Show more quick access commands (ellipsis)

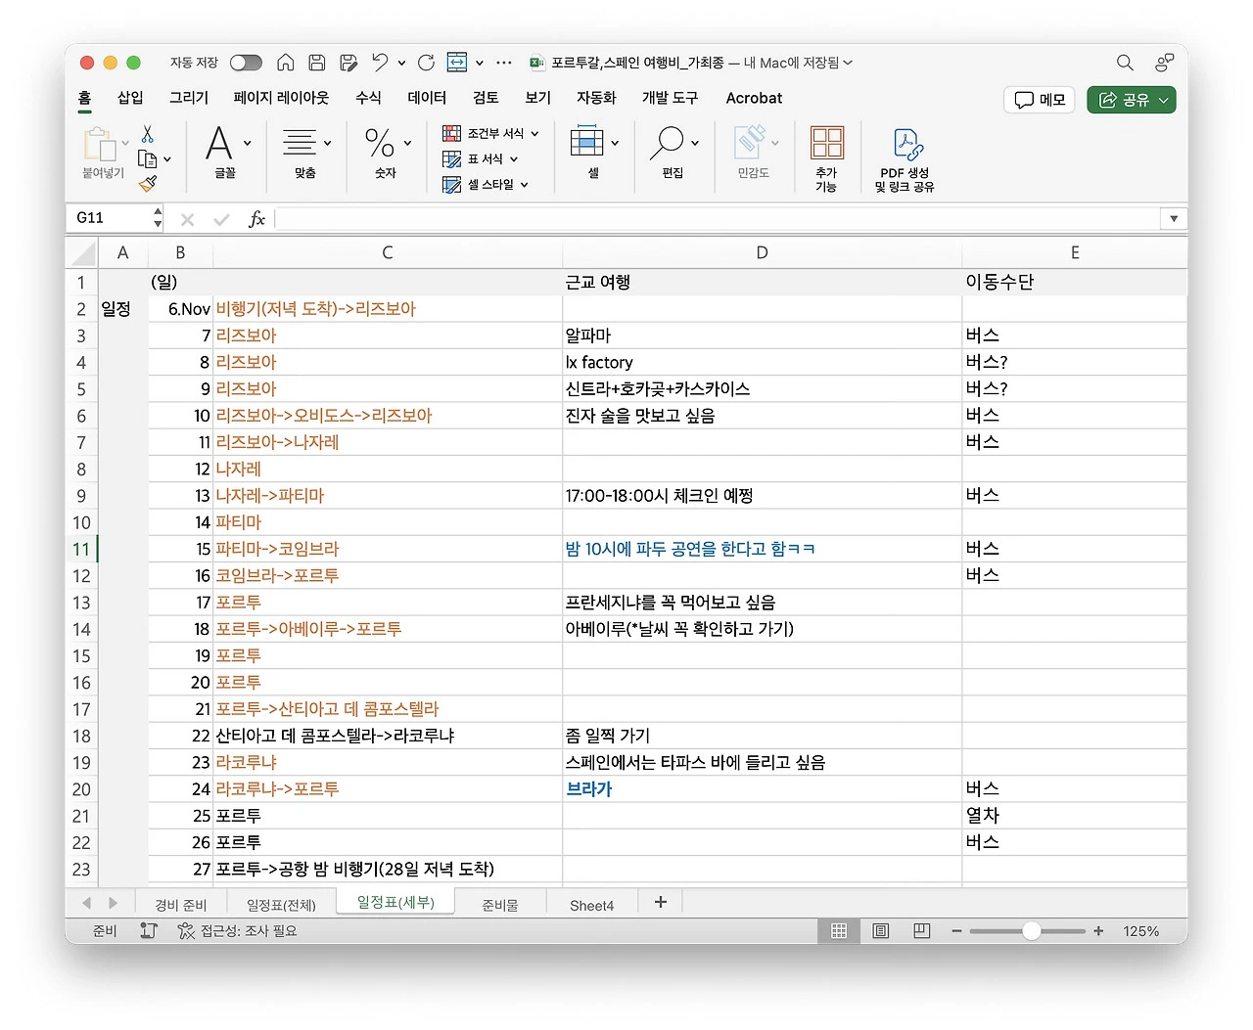504,63
